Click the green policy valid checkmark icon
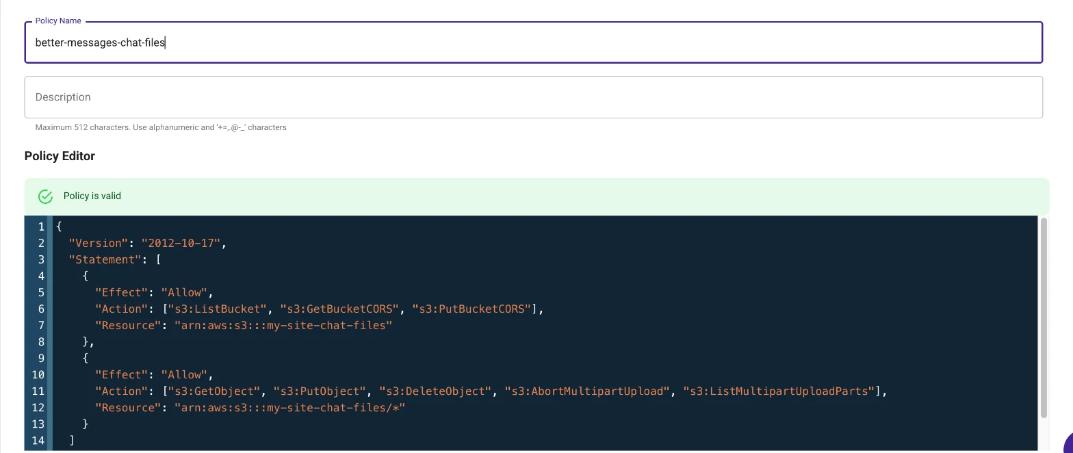Viewport: 1073px width, 453px height. [x=46, y=196]
